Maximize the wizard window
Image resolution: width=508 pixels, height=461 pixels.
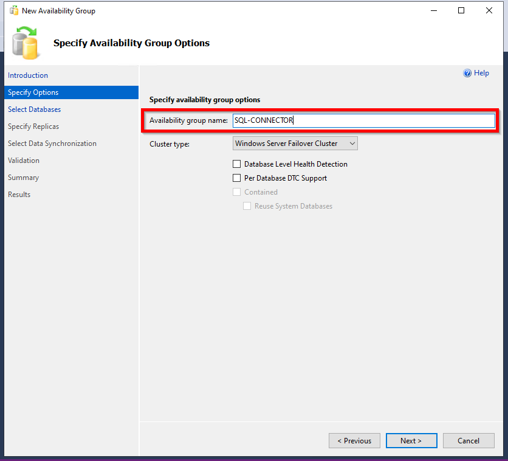(461, 11)
